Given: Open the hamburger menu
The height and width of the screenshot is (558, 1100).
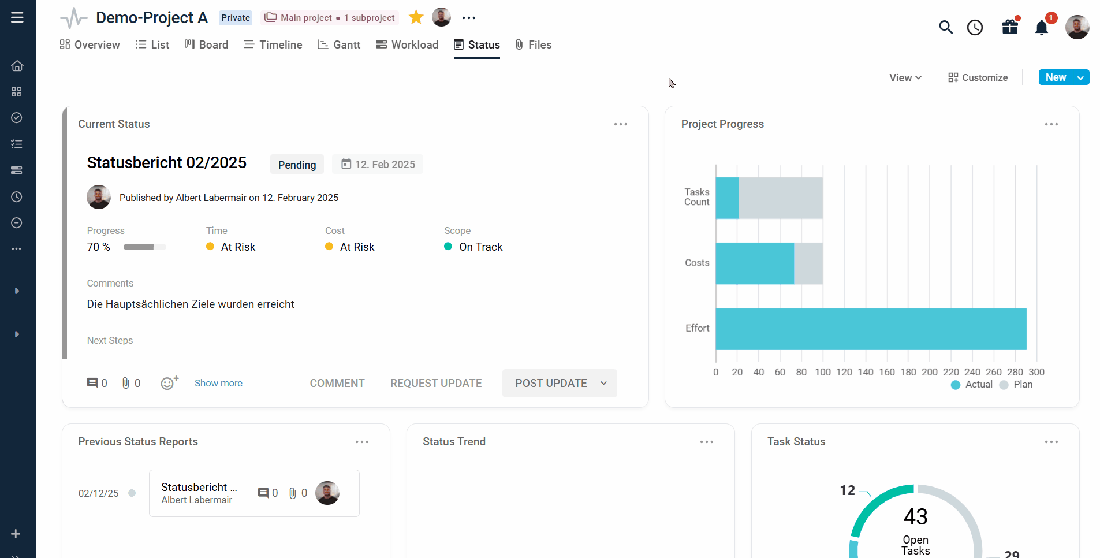Looking at the screenshot, I should tap(17, 17).
